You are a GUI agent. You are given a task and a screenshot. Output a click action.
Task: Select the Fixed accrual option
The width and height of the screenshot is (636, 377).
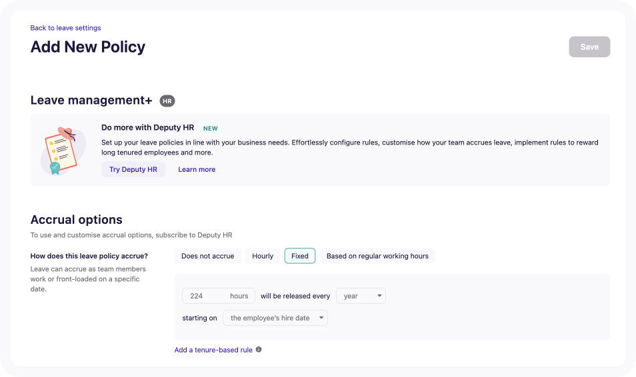click(300, 256)
